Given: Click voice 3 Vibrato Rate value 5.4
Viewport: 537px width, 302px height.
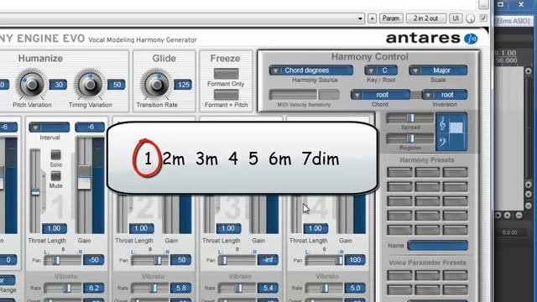Looking at the screenshot, I should [268, 289].
